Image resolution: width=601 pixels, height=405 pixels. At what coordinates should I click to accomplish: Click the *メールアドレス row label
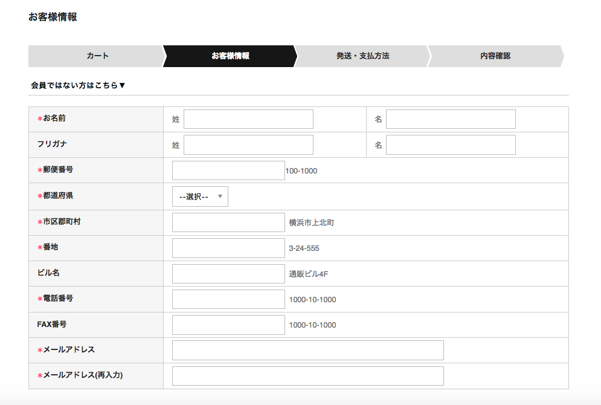(x=66, y=350)
